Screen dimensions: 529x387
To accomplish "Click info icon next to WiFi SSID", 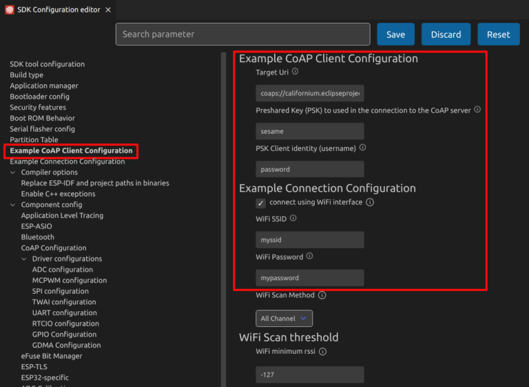I will (x=293, y=218).
